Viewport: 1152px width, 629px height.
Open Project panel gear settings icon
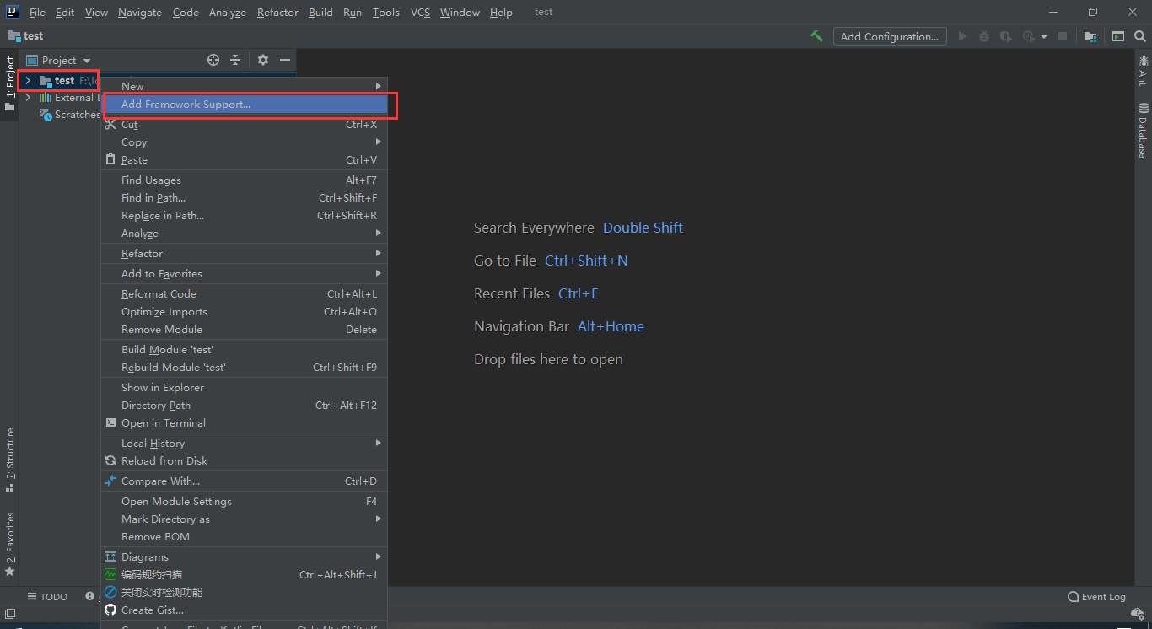263,60
